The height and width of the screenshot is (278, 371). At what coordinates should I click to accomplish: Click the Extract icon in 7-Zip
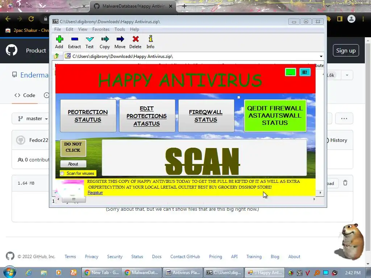[x=75, y=39]
